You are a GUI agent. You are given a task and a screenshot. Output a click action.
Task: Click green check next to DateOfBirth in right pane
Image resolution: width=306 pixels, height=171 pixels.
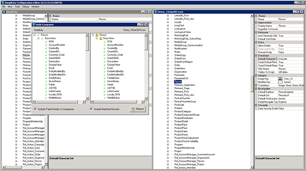[x=104, y=58]
